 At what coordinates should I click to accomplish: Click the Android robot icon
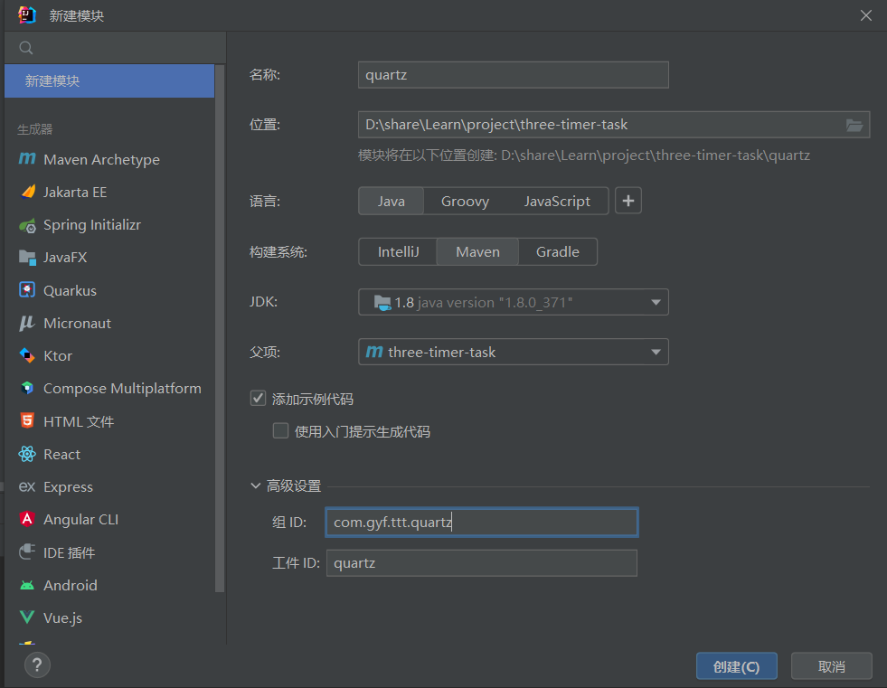pos(27,585)
